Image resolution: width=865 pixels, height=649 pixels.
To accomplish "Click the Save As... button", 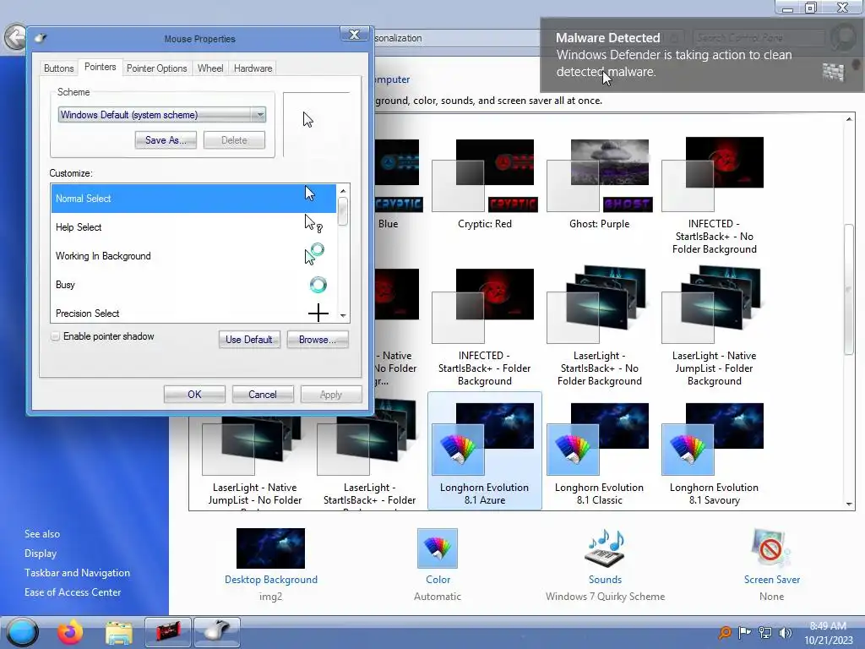I will click(x=166, y=140).
